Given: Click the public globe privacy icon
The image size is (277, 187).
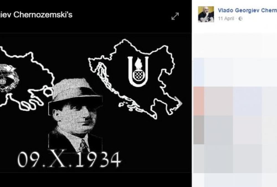Looking at the screenshot, I should [240, 19].
